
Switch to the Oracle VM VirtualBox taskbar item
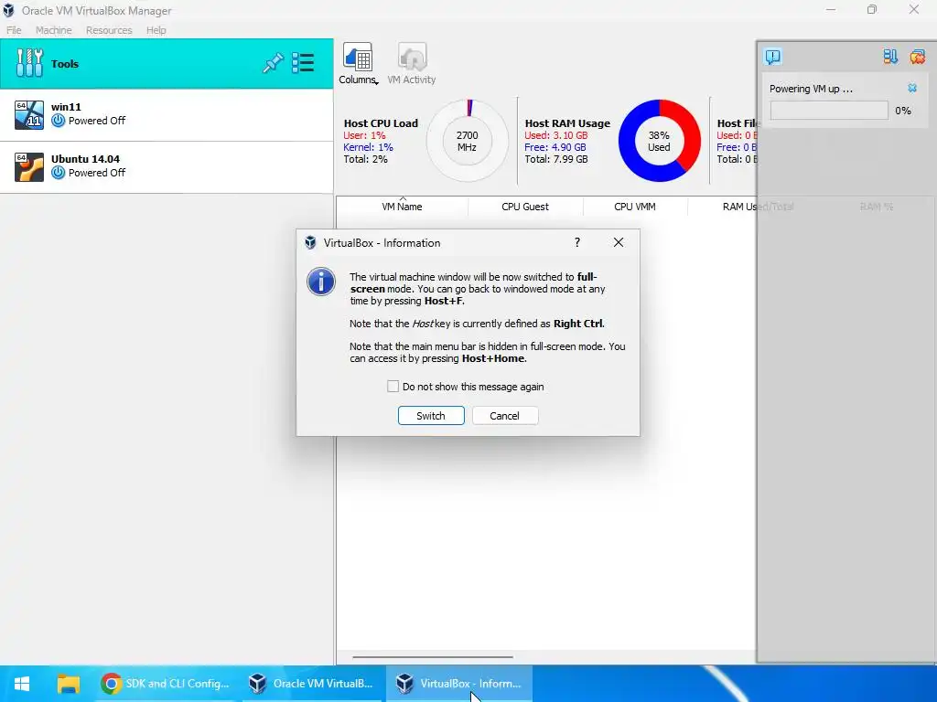tap(311, 684)
